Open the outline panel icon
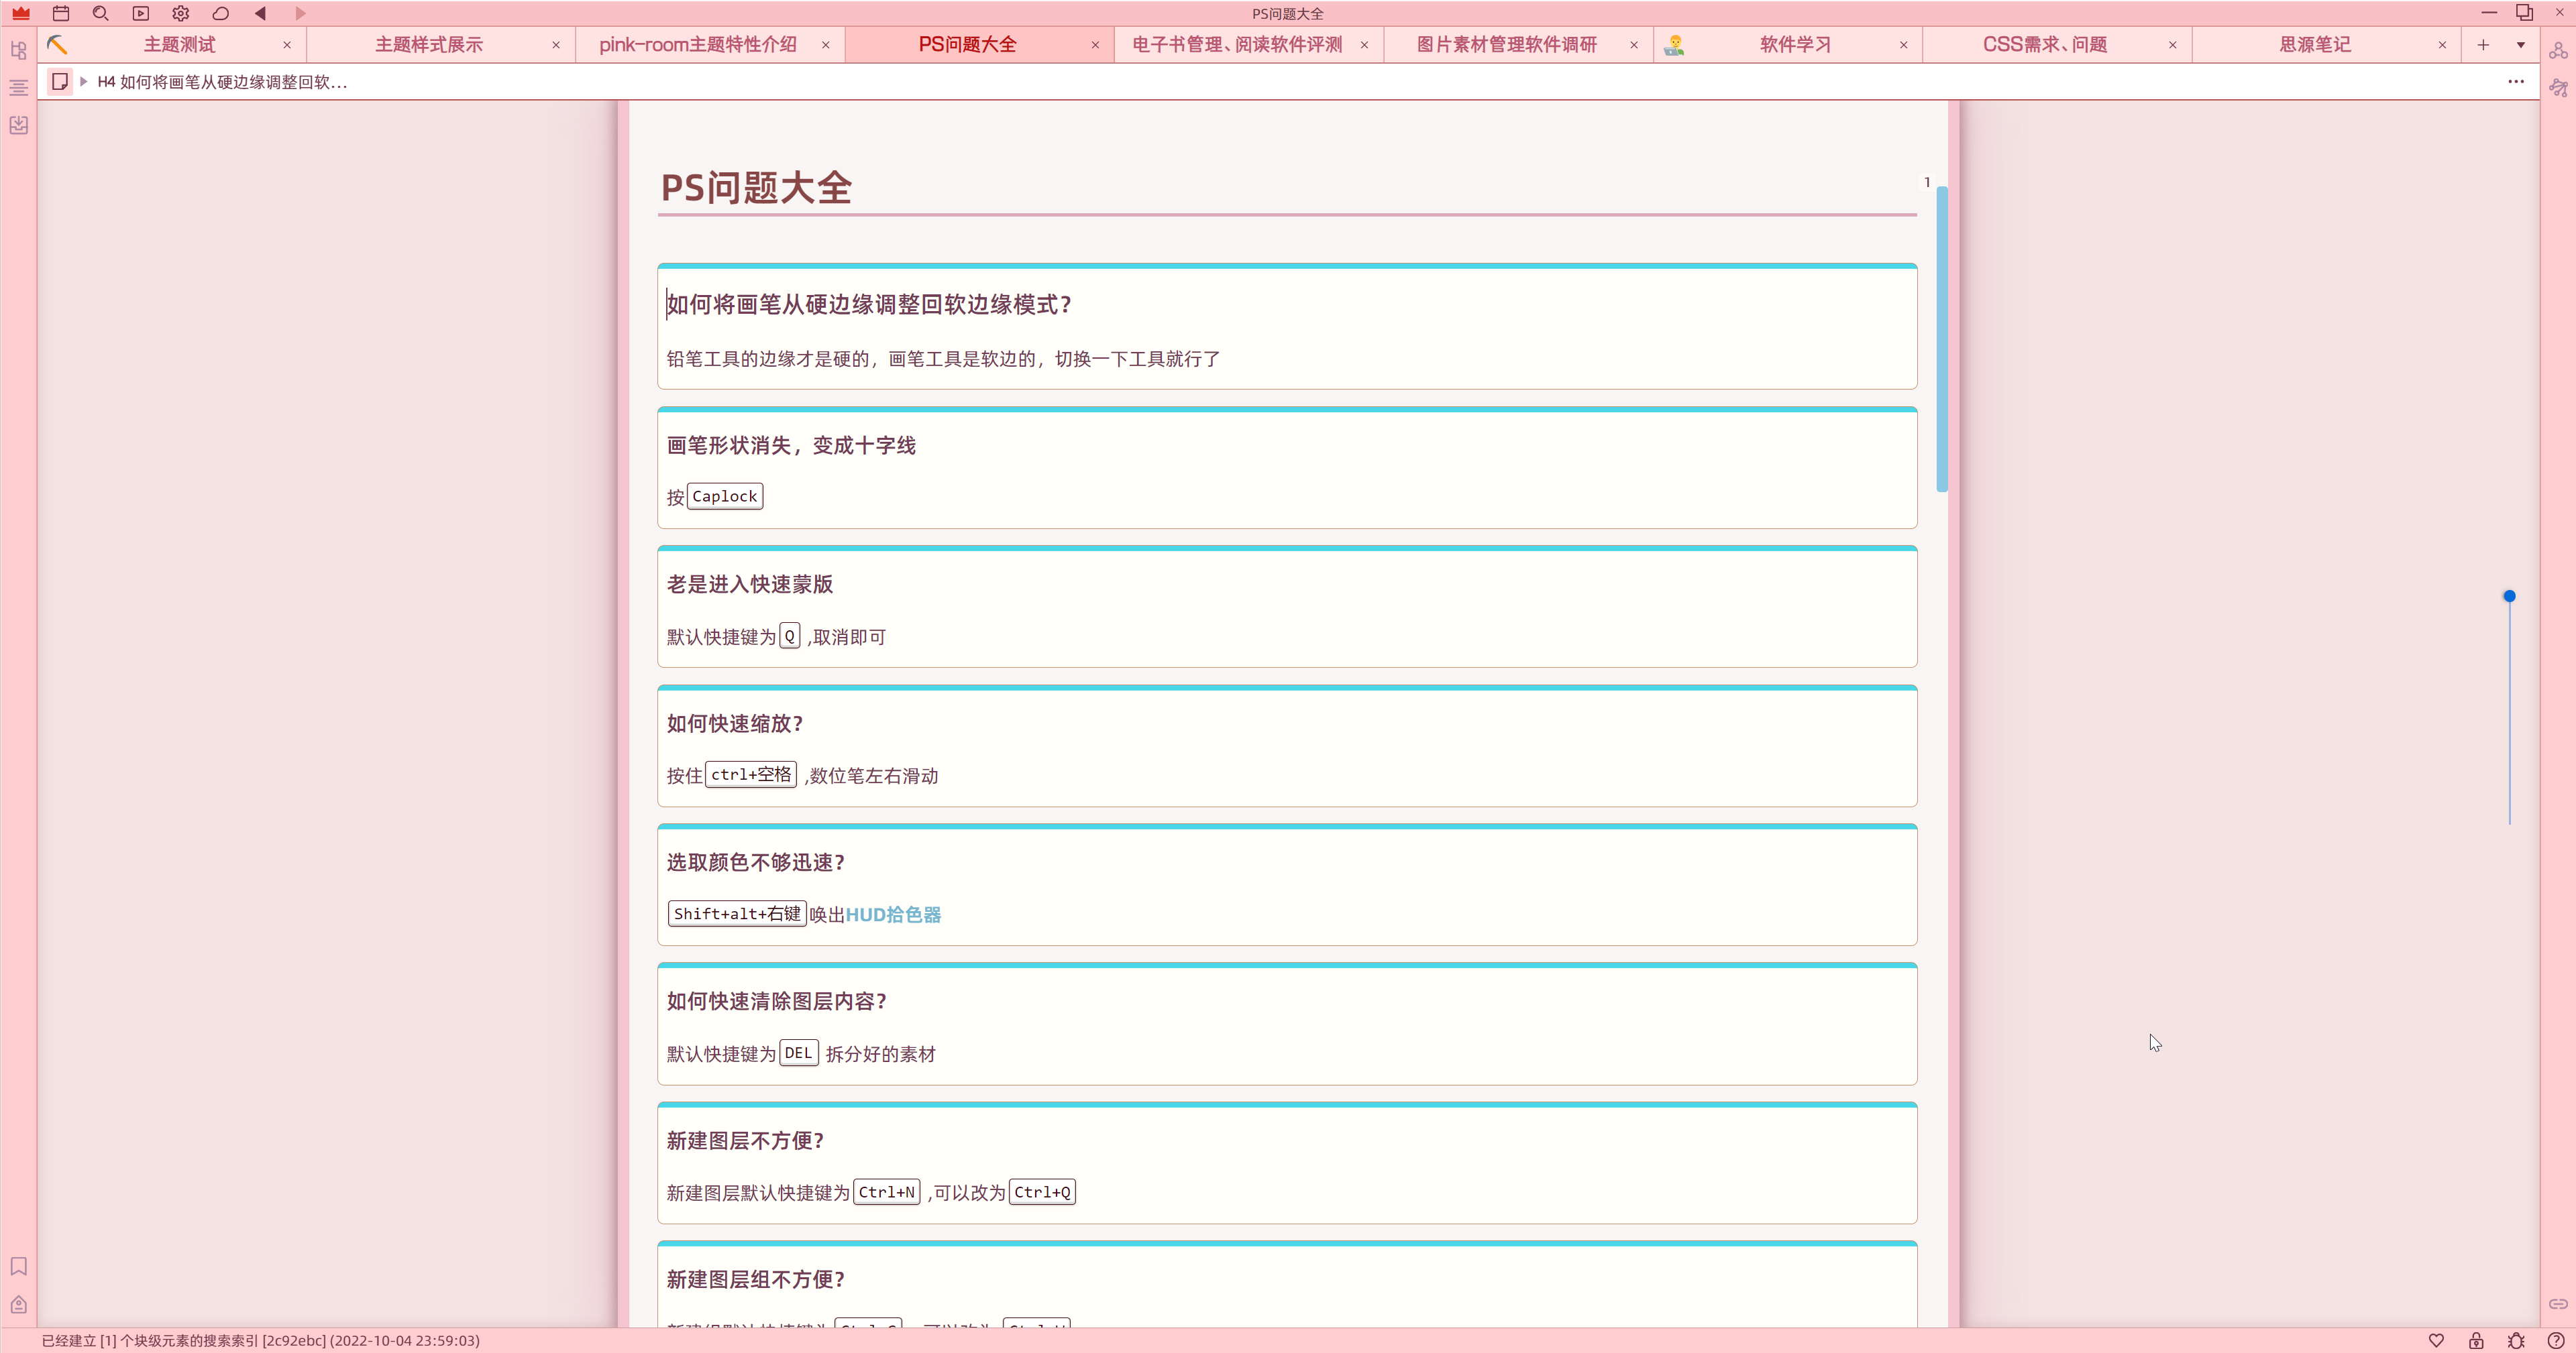The height and width of the screenshot is (1353, 2576). point(18,87)
